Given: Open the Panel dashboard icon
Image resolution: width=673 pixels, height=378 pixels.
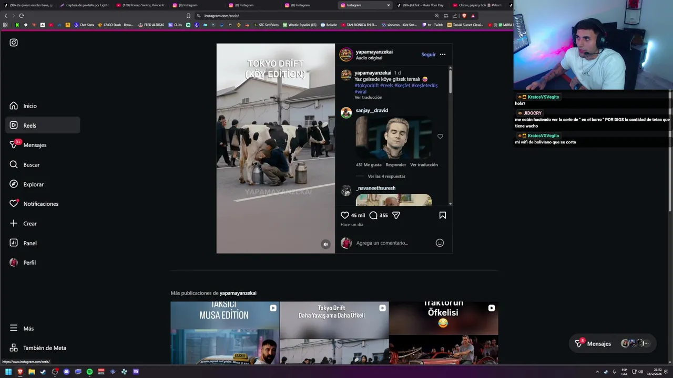Looking at the screenshot, I should (14, 243).
